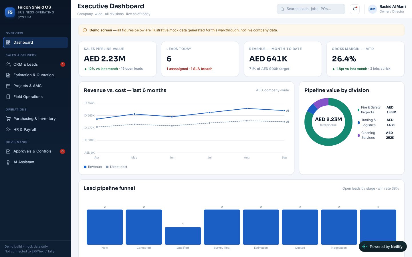412x257 pixels.
Task: Click the Powered by Netlify badge
Action: (x=383, y=246)
